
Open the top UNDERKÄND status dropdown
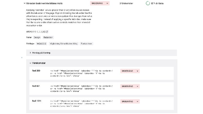[100, 3]
